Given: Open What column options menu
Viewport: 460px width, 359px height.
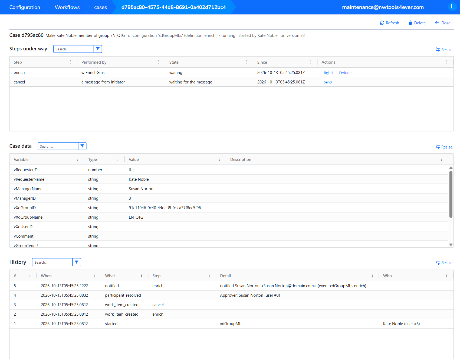Looking at the screenshot, I should (x=142, y=275).
